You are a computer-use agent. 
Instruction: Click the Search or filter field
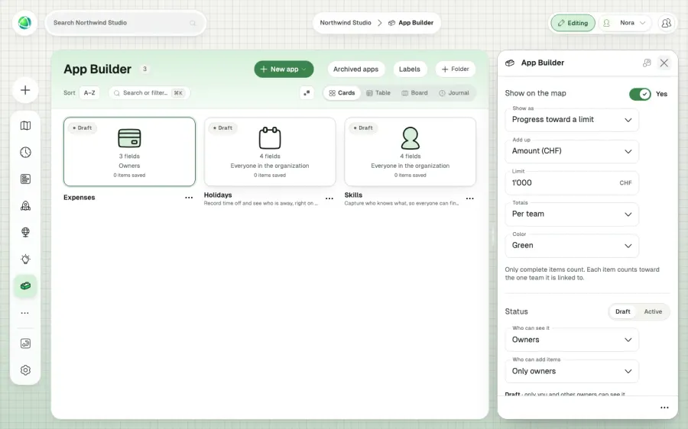(x=149, y=93)
